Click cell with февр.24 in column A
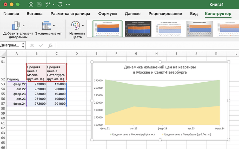This screenshot has height=149, width=239. pos(17,104)
